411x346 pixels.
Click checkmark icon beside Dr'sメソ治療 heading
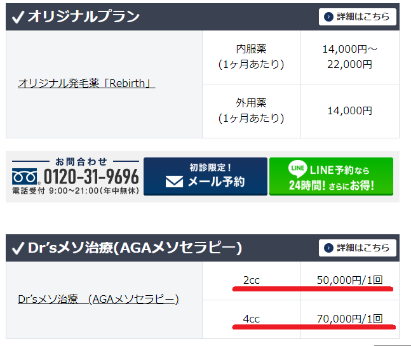18,248
